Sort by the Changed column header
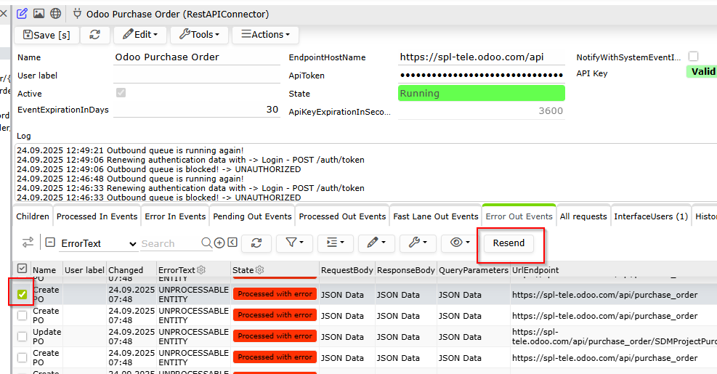This screenshot has height=374, width=717. [126, 270]
